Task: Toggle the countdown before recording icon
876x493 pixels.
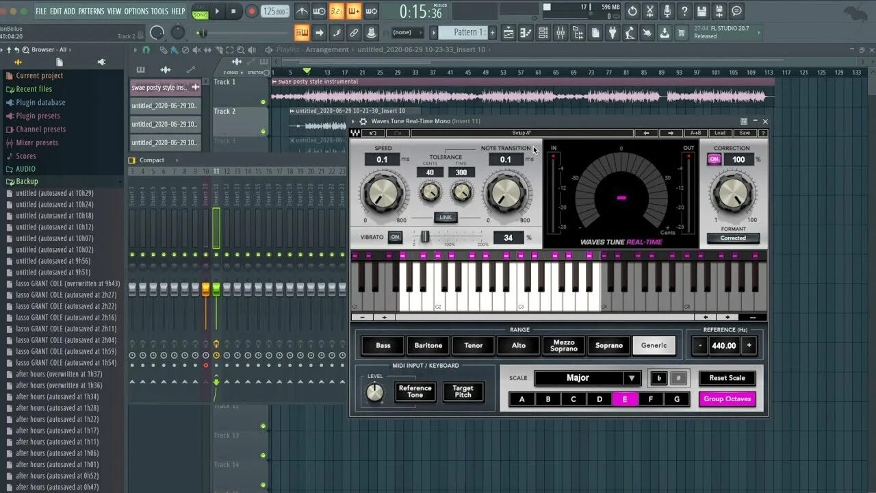Action: point(337,11)
